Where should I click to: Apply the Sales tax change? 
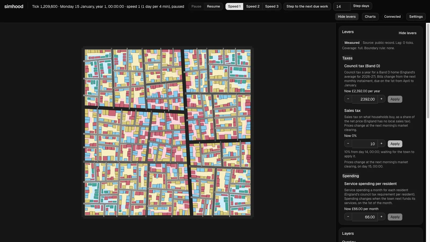395,144
